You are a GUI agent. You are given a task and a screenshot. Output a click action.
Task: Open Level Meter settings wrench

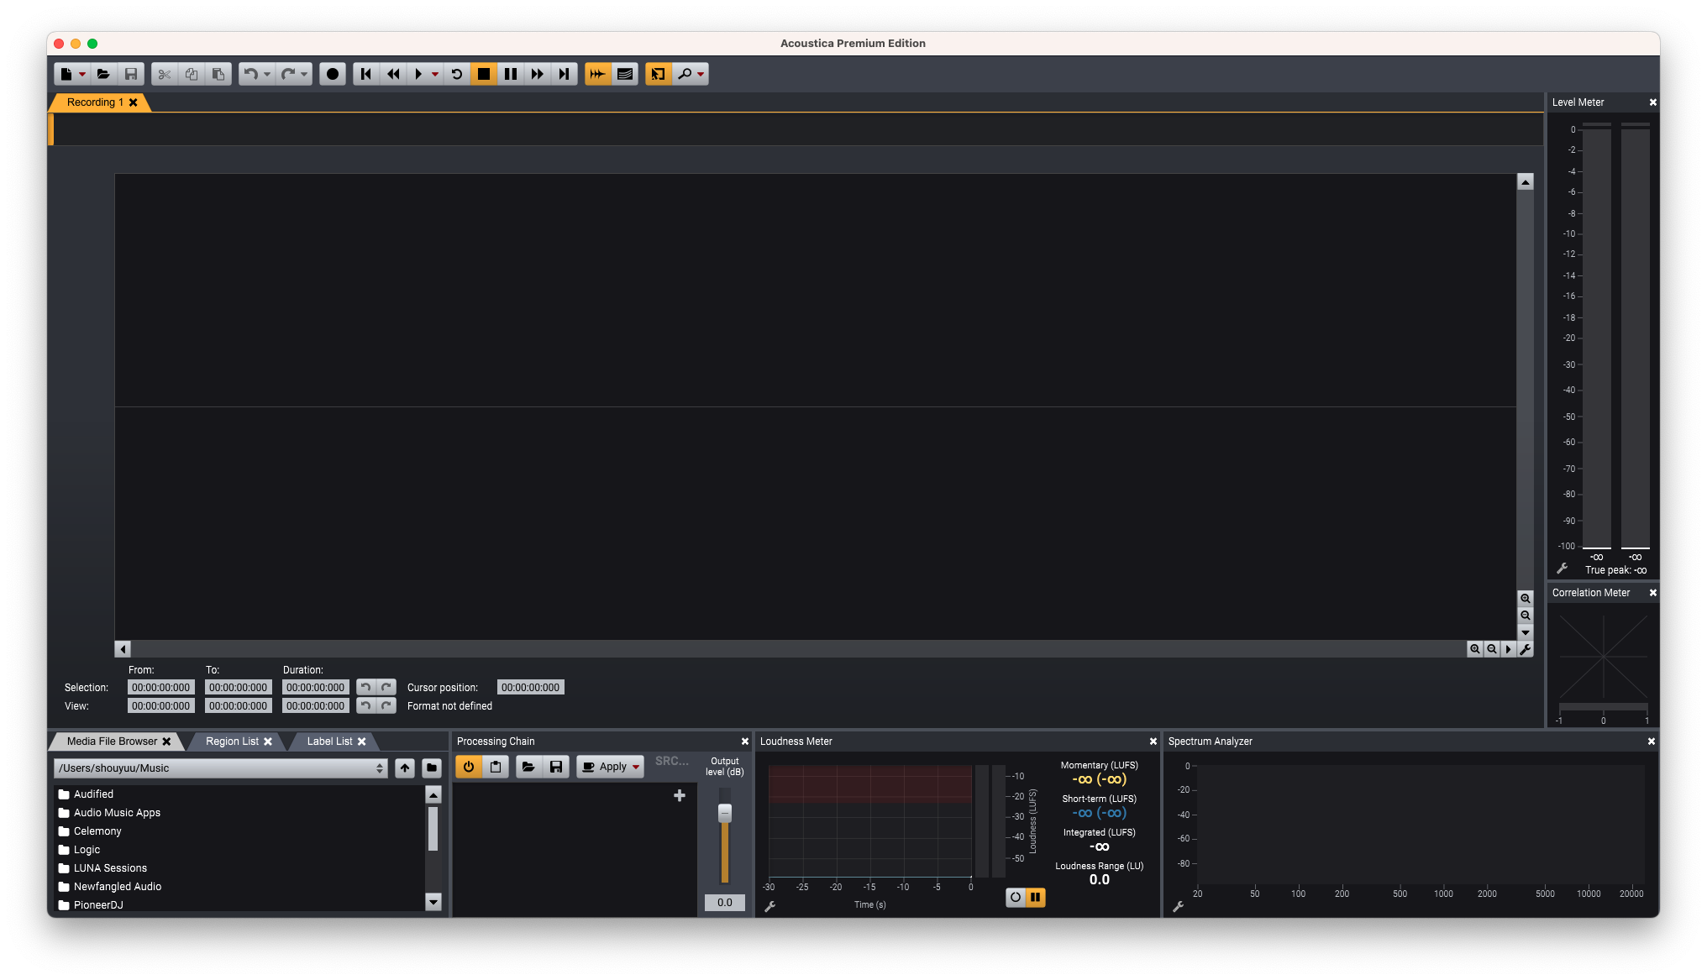(1562, 569)
